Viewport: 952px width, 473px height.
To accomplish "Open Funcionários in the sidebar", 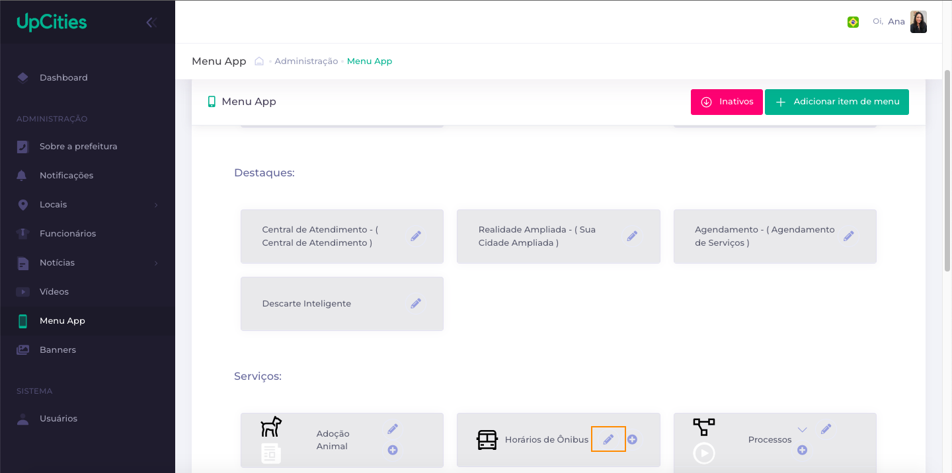I will 87,233.
